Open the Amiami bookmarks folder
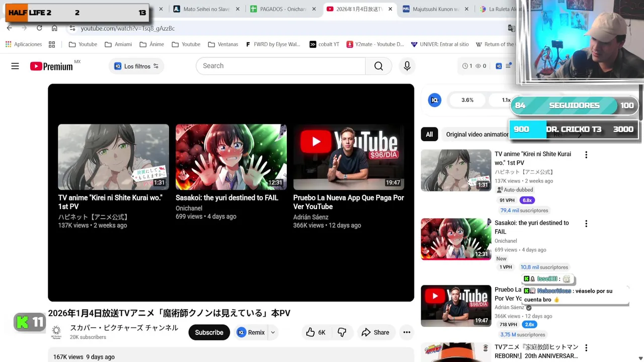Screen dimensions: 644x362 coord(118,44)
